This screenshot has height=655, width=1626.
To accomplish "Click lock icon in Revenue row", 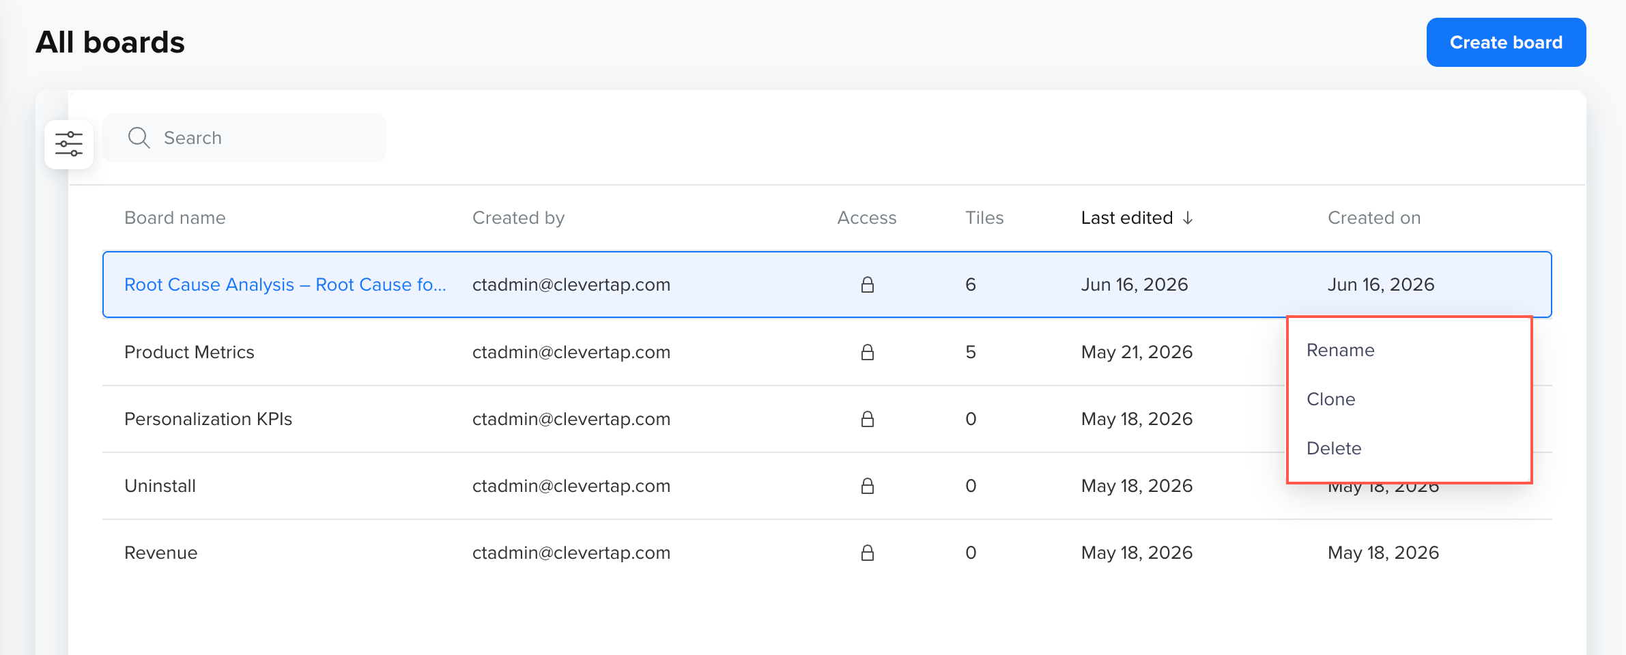I will [x=867, y=553].
